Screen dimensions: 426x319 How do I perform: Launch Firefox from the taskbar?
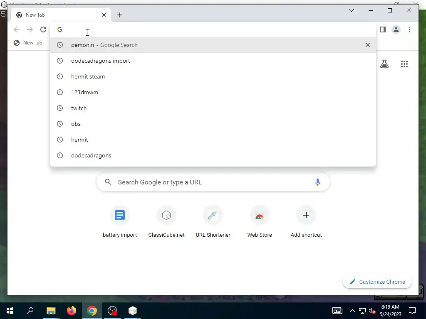tap(72, 311)
